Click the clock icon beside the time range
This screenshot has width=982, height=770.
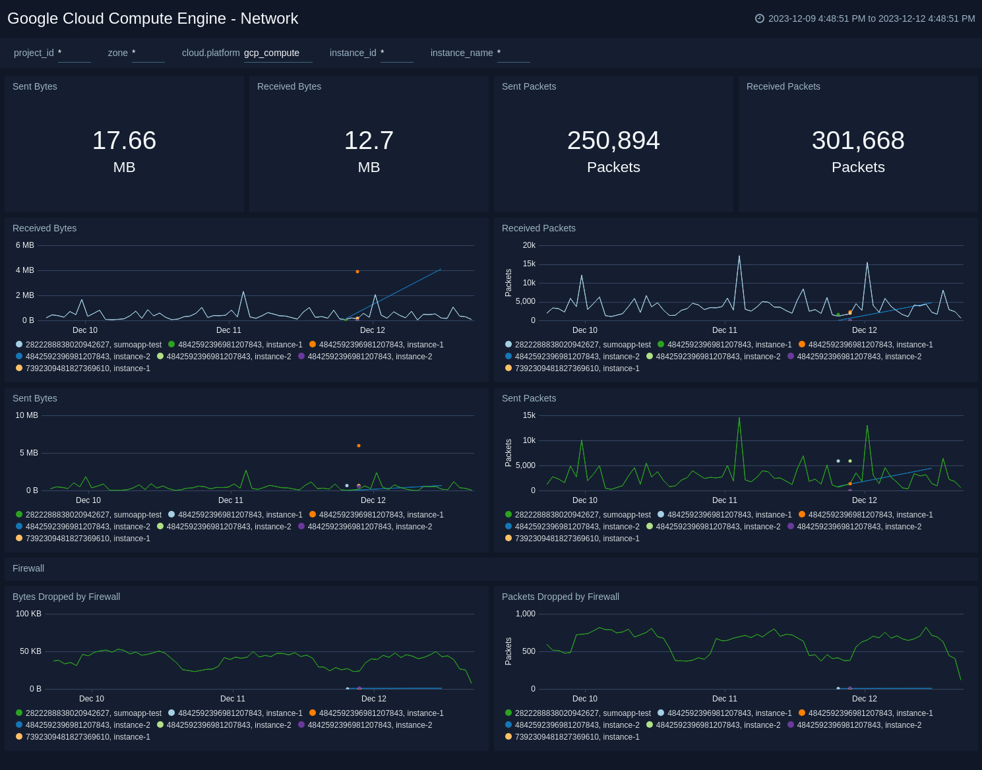pos(760,18)
